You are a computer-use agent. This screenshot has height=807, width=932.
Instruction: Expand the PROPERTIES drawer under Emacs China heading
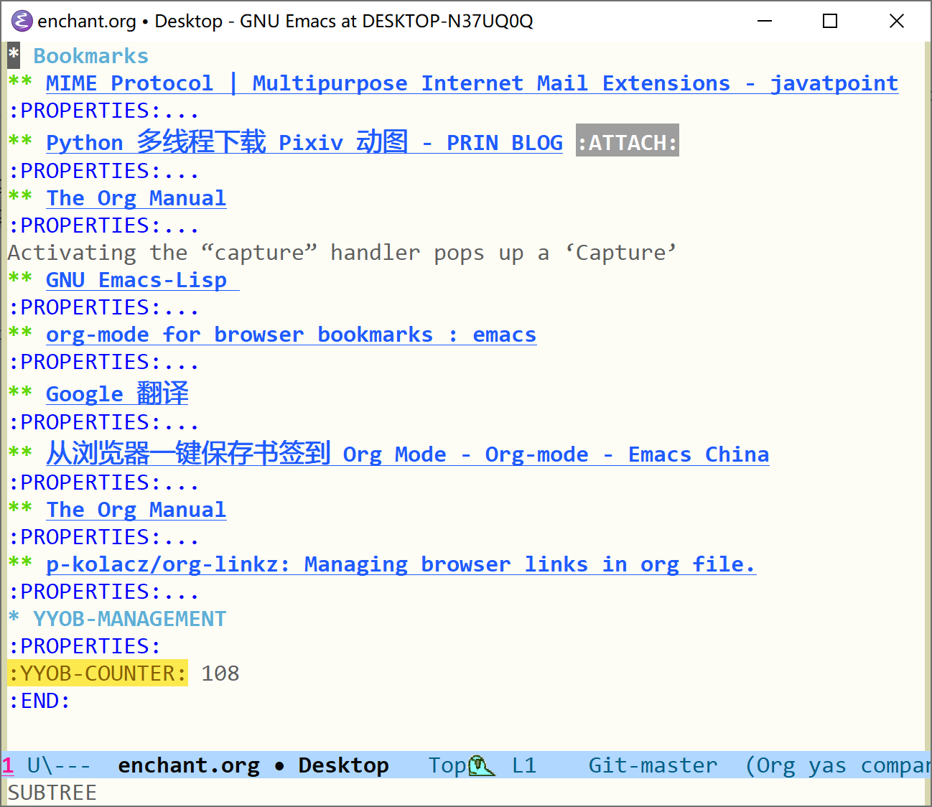pyautogui.click(x=103, y=483)
